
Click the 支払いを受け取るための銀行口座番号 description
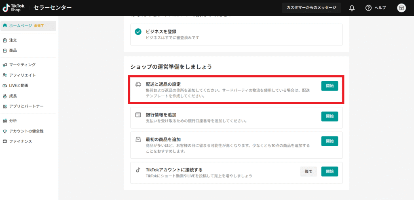[x=196, y=121]
